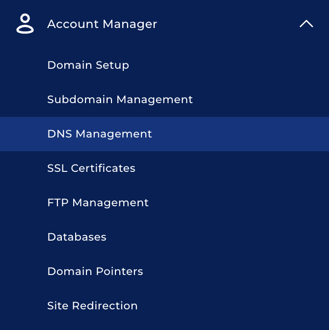Image resolution: width=329 pixels, height=330 pixels.
Task: Click the upward arrow beside Account Manager
Action: tap(306, 24)
